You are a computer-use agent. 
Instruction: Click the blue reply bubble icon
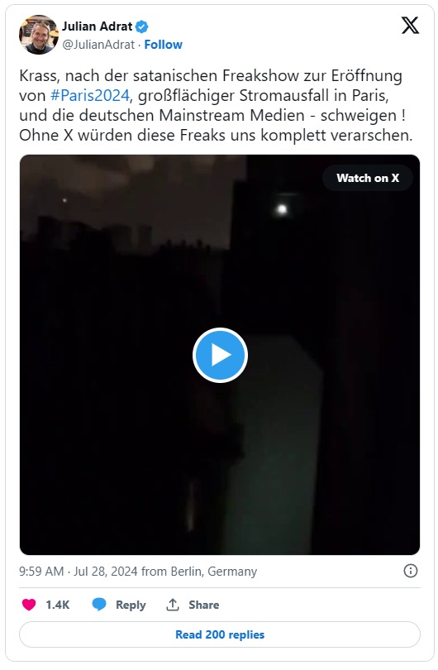(99, 605)
